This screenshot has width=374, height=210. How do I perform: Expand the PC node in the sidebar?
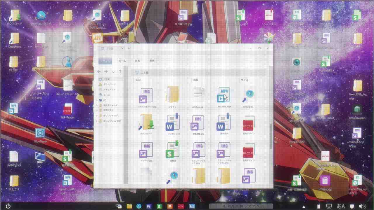pos(97,100)
